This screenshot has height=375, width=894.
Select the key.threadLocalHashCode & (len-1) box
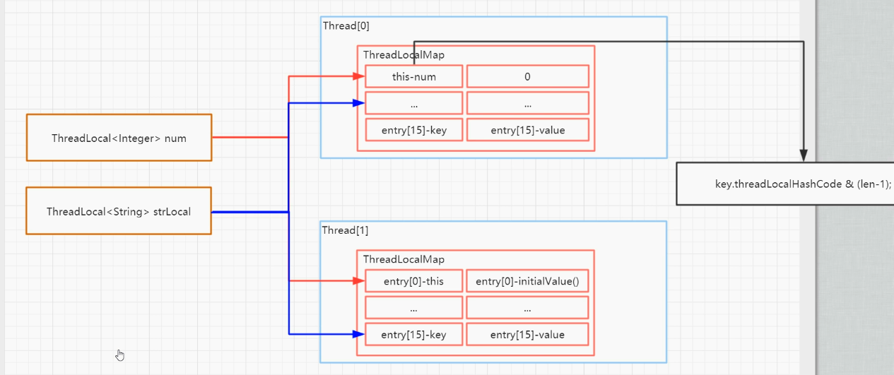tap(784, 184)
